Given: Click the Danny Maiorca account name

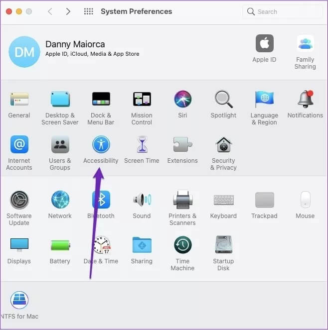Looking at the screenshot, I should [75, 44].
